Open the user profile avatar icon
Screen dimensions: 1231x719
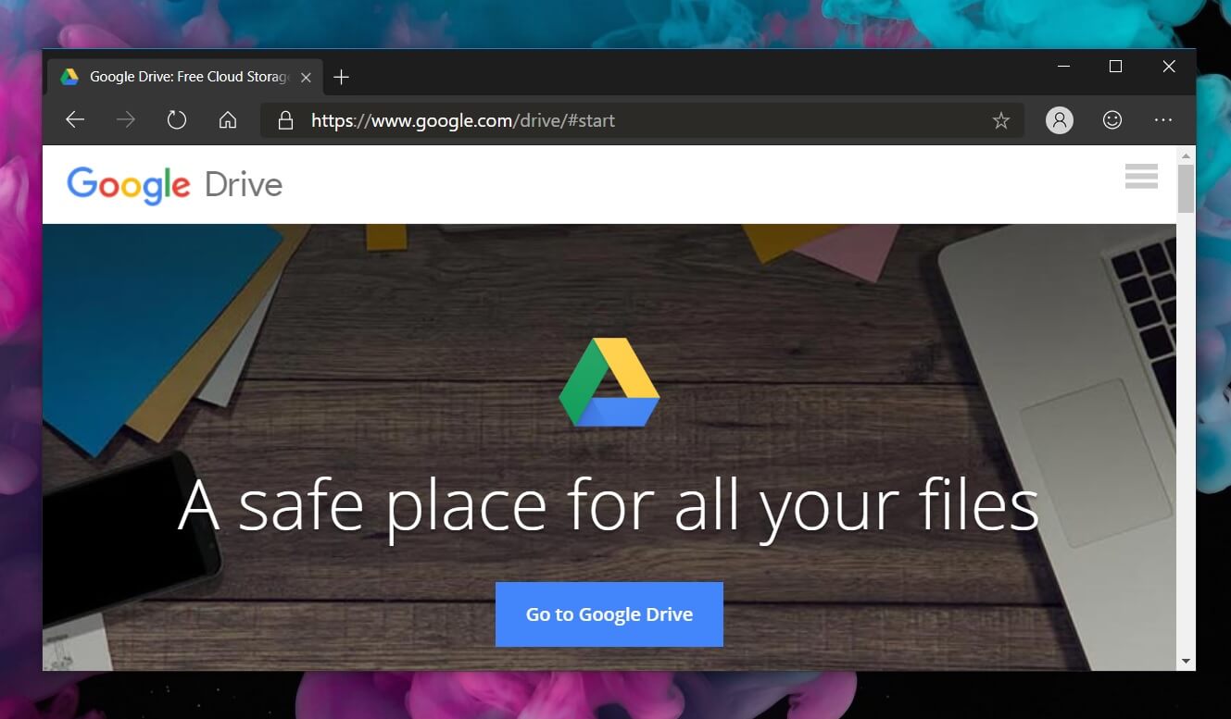pos(1060,120)
